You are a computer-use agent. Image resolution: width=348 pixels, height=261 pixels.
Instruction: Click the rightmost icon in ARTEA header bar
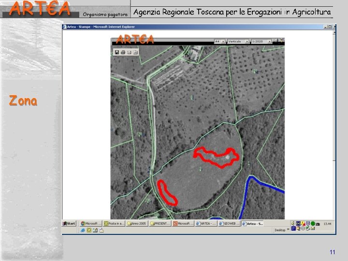(x=282, y=41)
